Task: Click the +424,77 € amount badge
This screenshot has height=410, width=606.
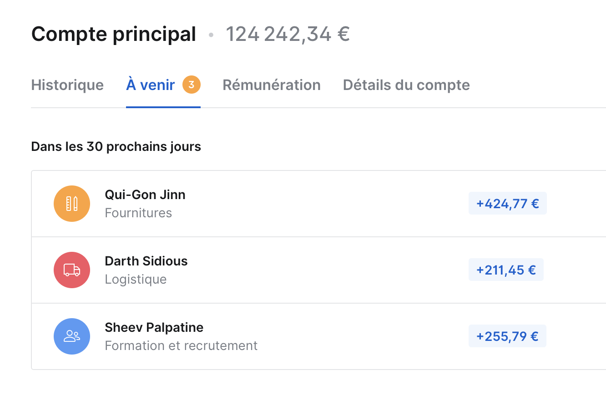Action: point(508,203)
